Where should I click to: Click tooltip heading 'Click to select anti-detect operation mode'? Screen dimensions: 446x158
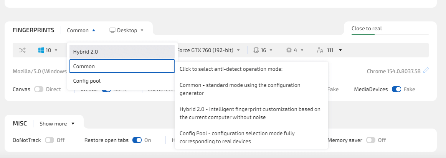tap(231, 69)
